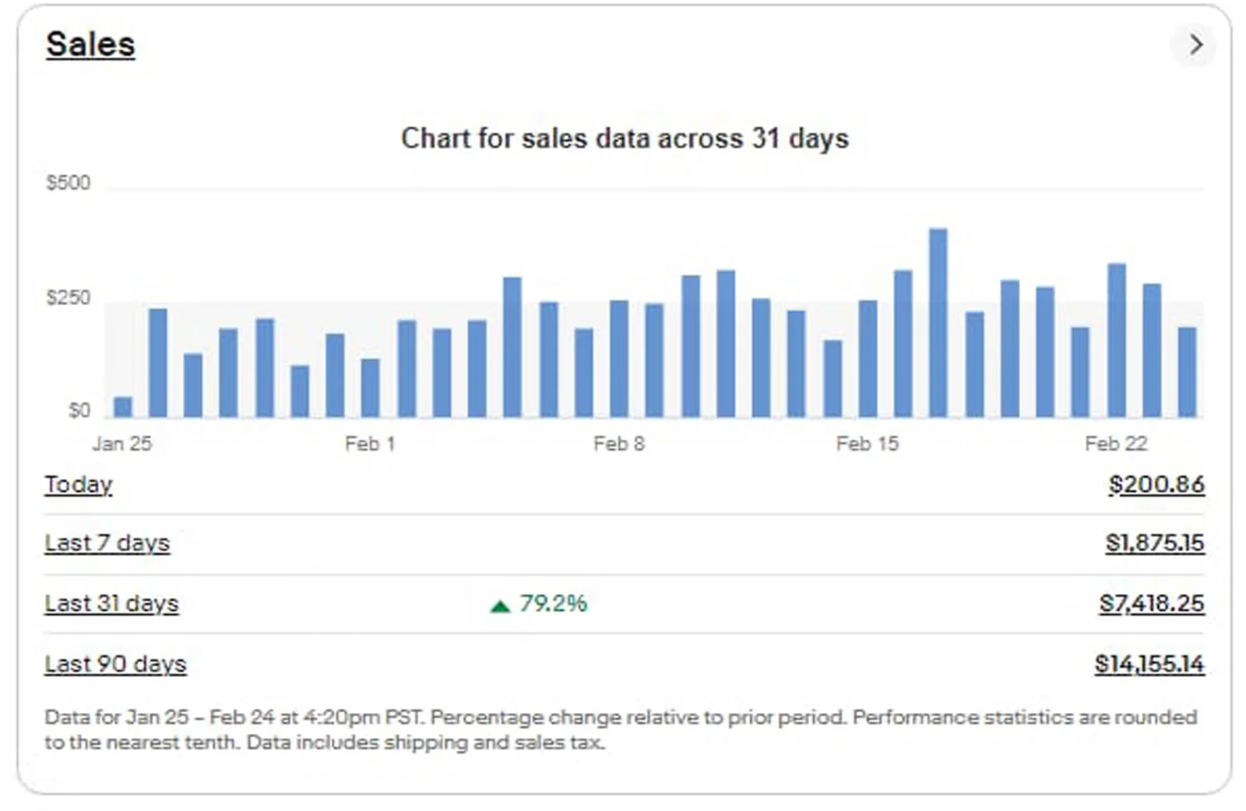Open the Last 90 days link
Image resolution: width=1246 pixels, height=811 pixels.
click(115, 664)
